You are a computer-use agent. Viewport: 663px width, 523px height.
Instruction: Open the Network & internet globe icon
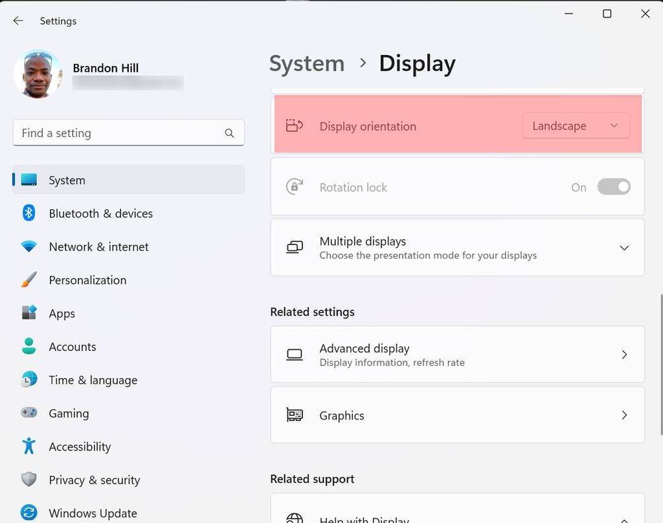[x=29, y=246]
